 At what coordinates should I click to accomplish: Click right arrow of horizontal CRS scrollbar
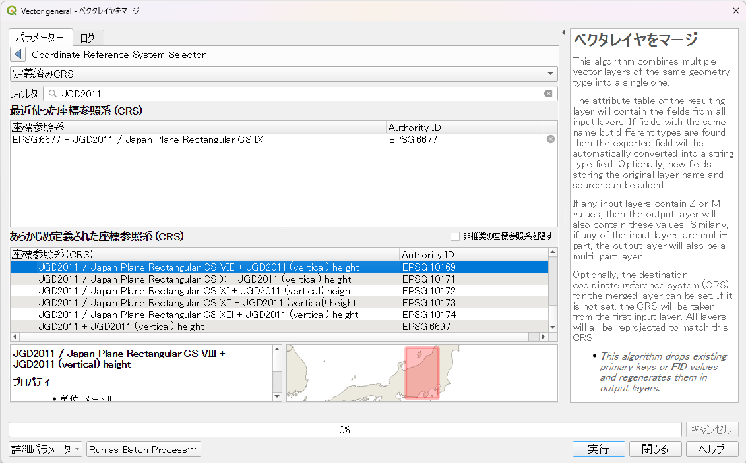[544, 337]
